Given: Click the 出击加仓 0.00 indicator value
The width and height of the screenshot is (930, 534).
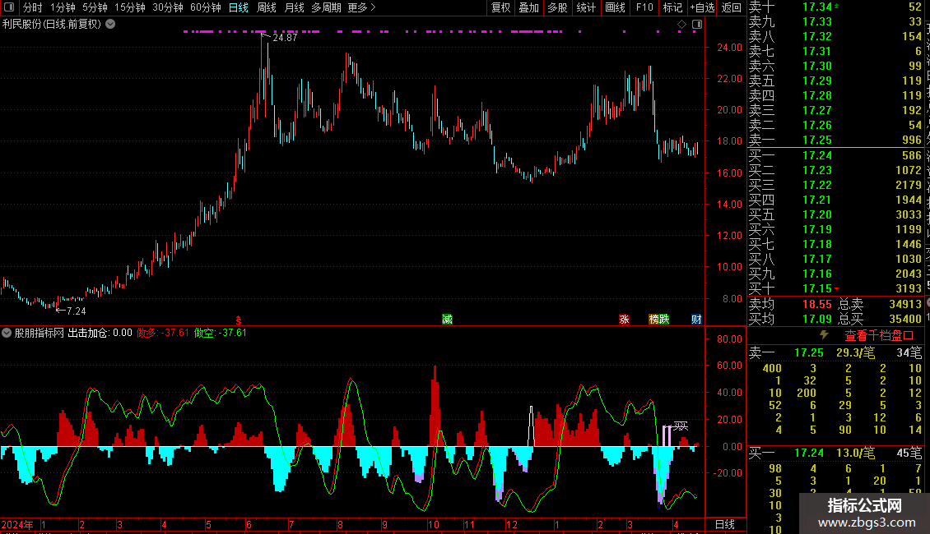Looking at the screenshot, I should tap(100, 333).
